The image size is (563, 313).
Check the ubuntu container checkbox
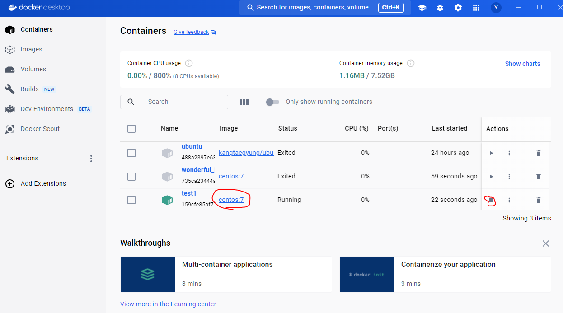(x=131, y=153)
